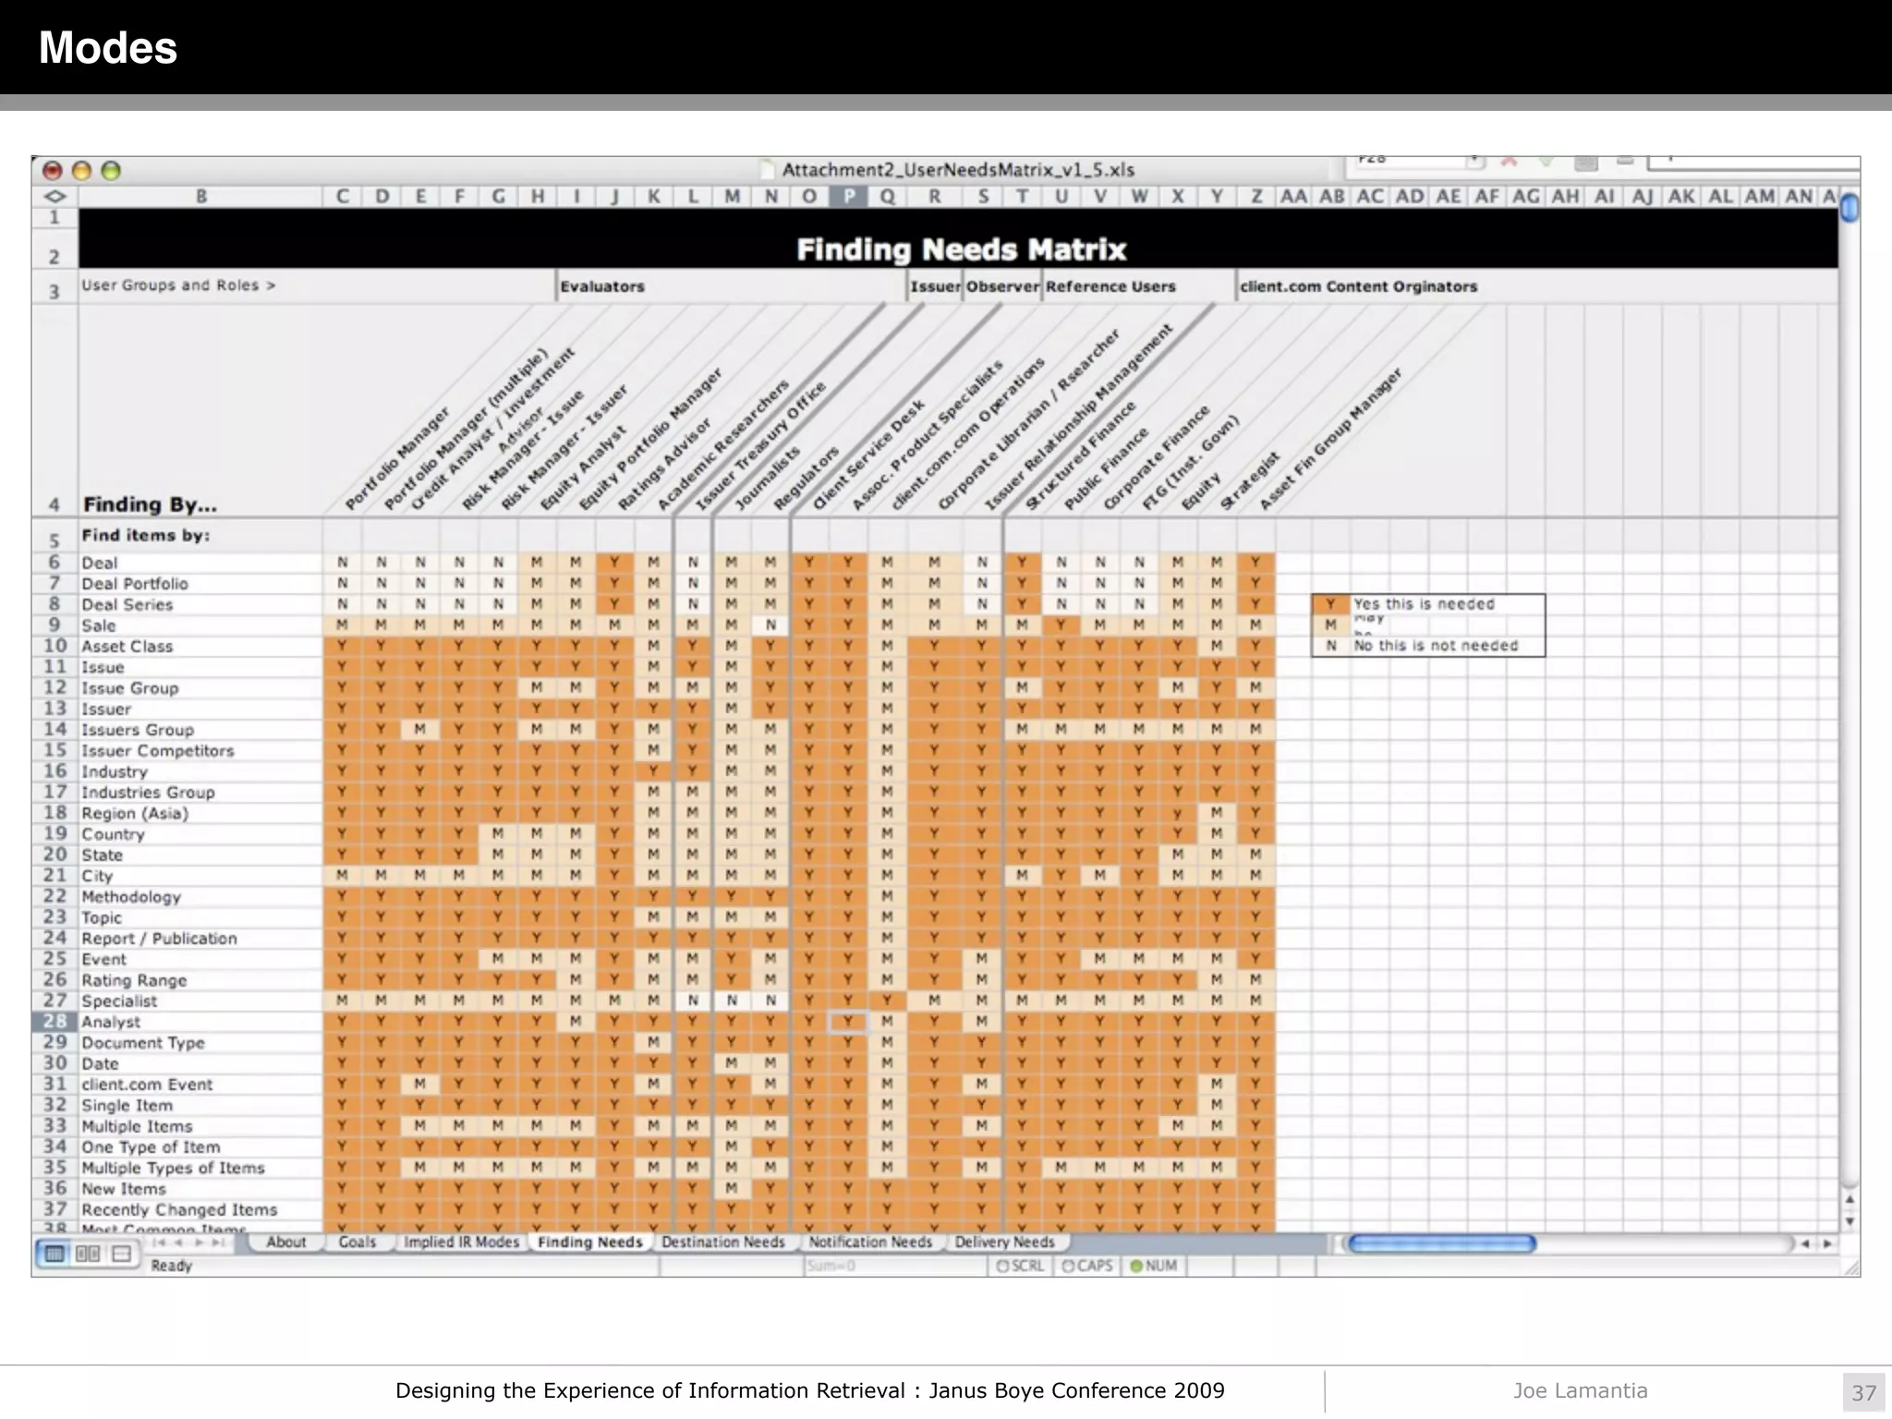Click vertical scrollbar up arrow

(1849, 1200)
